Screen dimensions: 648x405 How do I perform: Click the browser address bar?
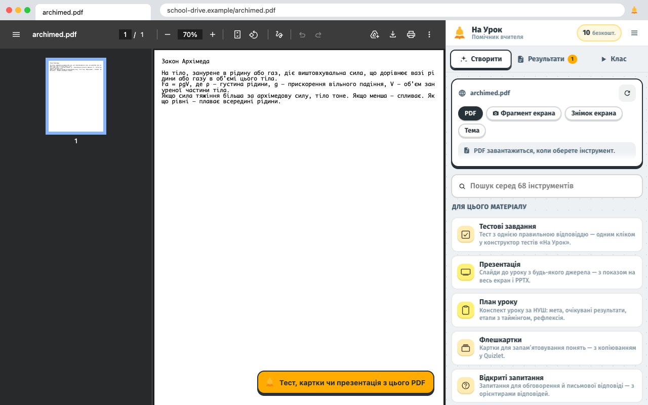click(392, 10)
